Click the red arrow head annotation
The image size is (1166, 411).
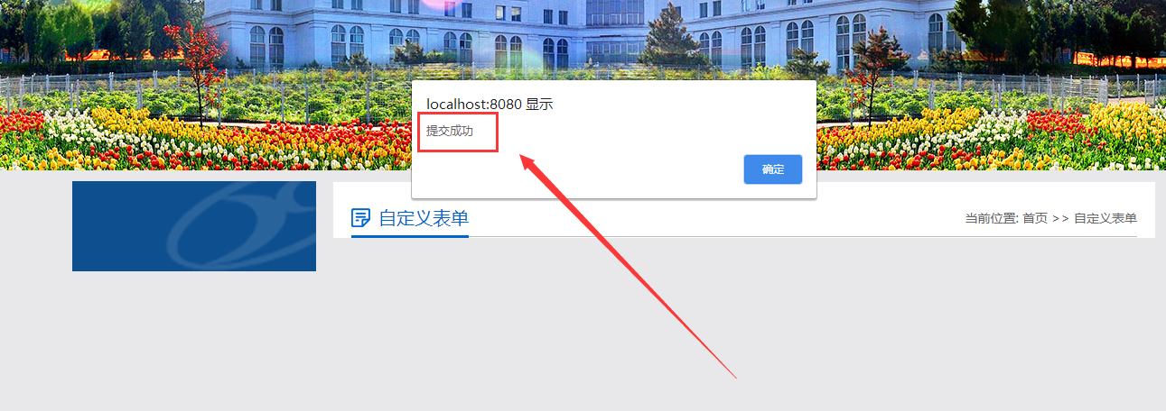(x=531, y=164)
